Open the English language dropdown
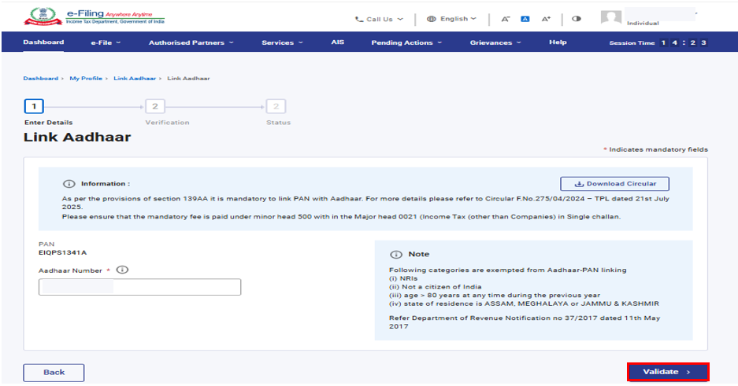The width and height of the screenshot is (738, 386). tap(452, 19)
